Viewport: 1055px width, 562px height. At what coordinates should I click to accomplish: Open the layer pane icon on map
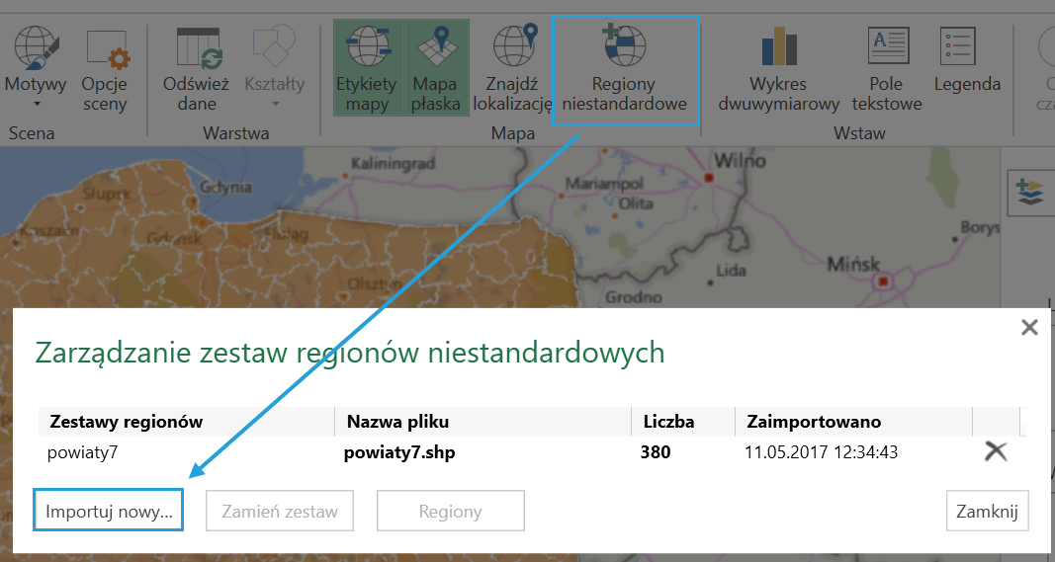point(1027,192)
